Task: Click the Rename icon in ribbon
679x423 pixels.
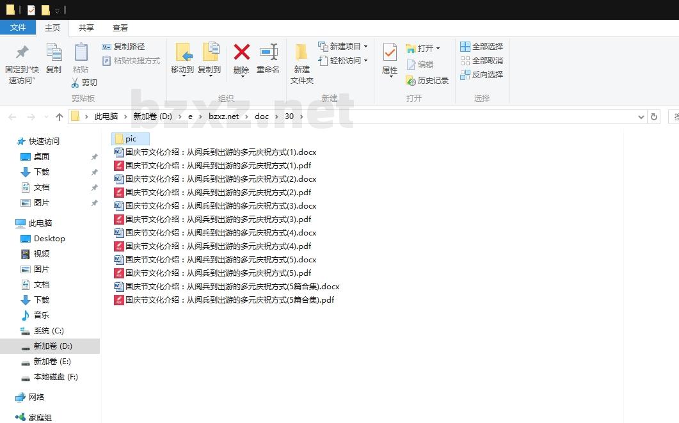Action: click(x=268, y=52)
